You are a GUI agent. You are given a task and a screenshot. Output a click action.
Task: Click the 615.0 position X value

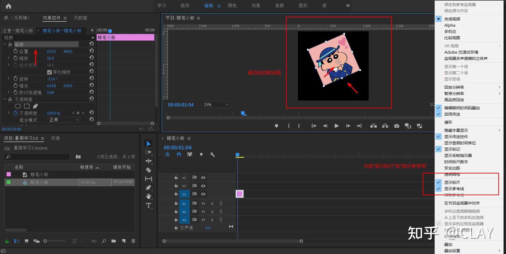click(51, 52)
